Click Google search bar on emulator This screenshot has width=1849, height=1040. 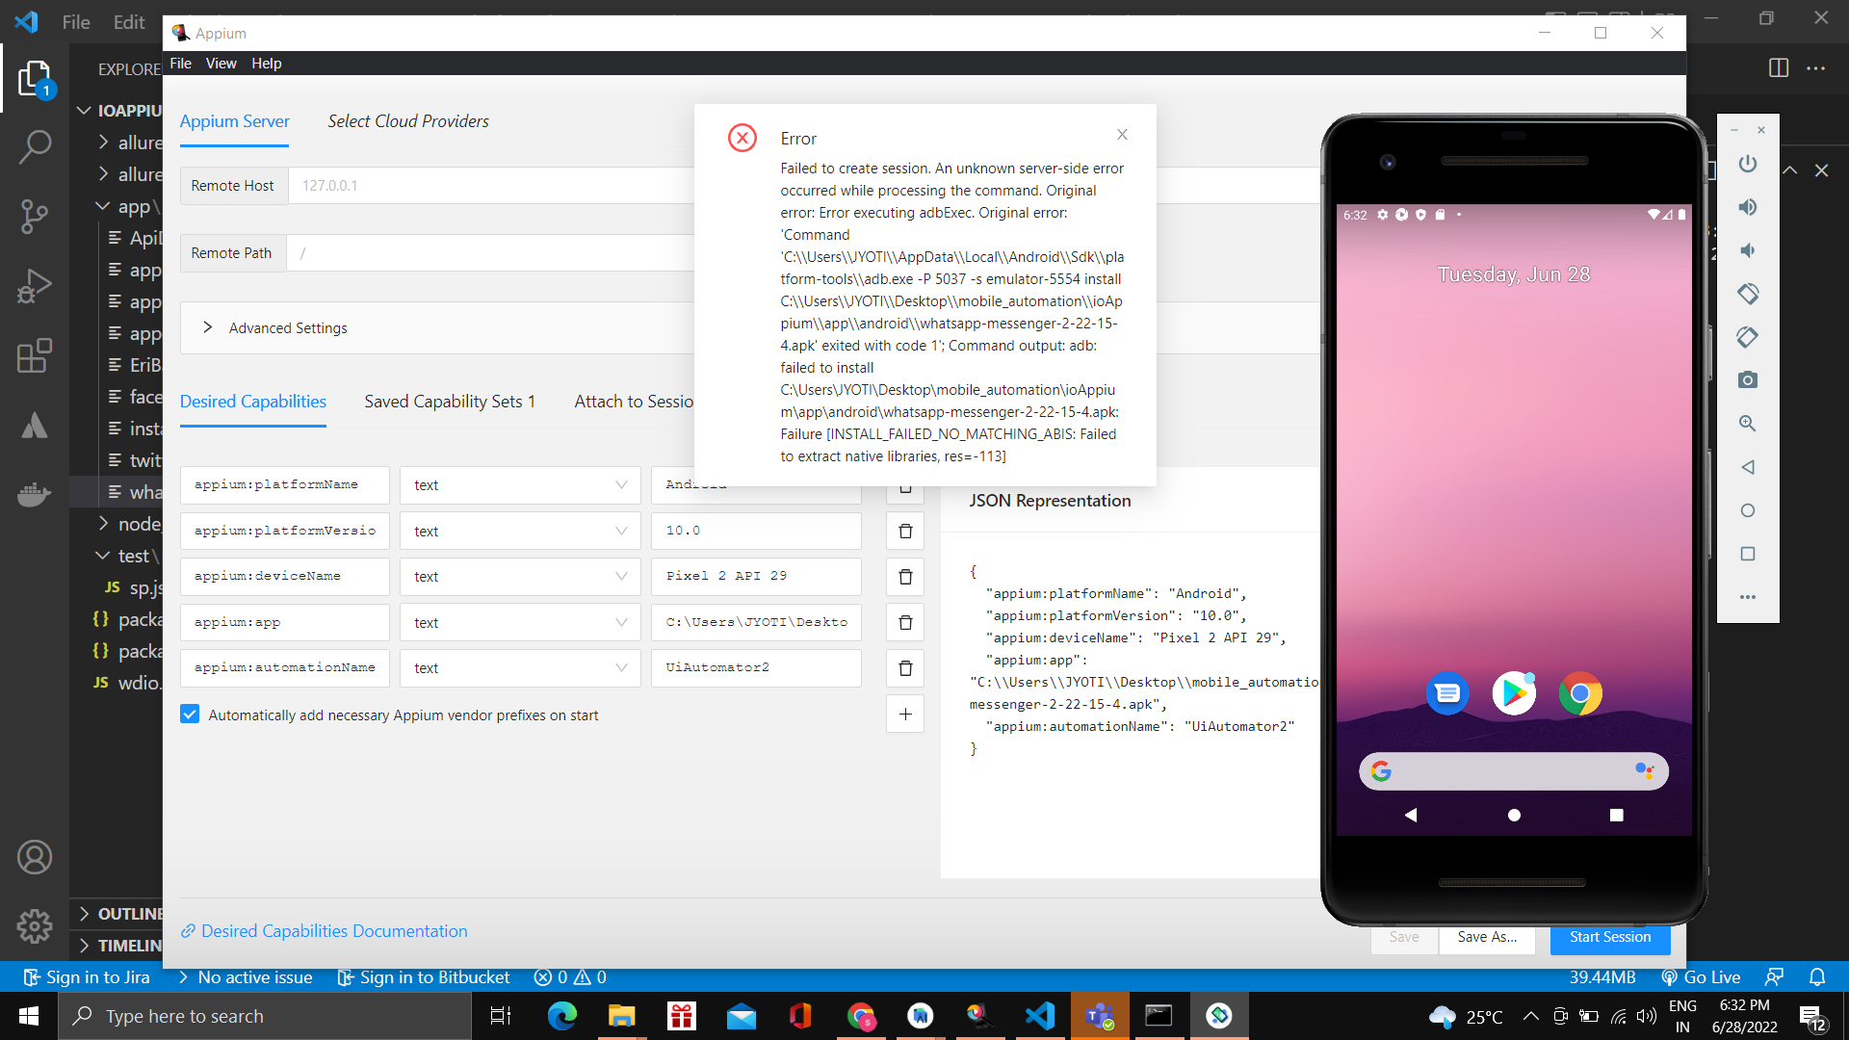click(1513, 771)
